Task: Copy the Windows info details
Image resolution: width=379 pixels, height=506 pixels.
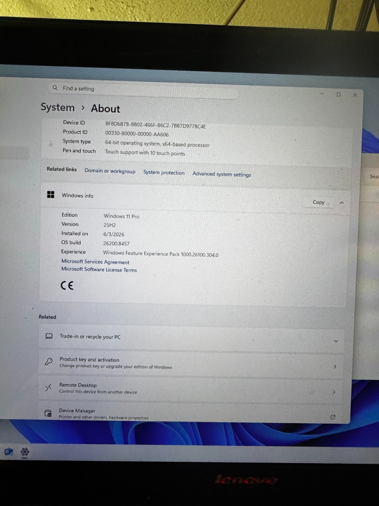Action: click(318, 202)
